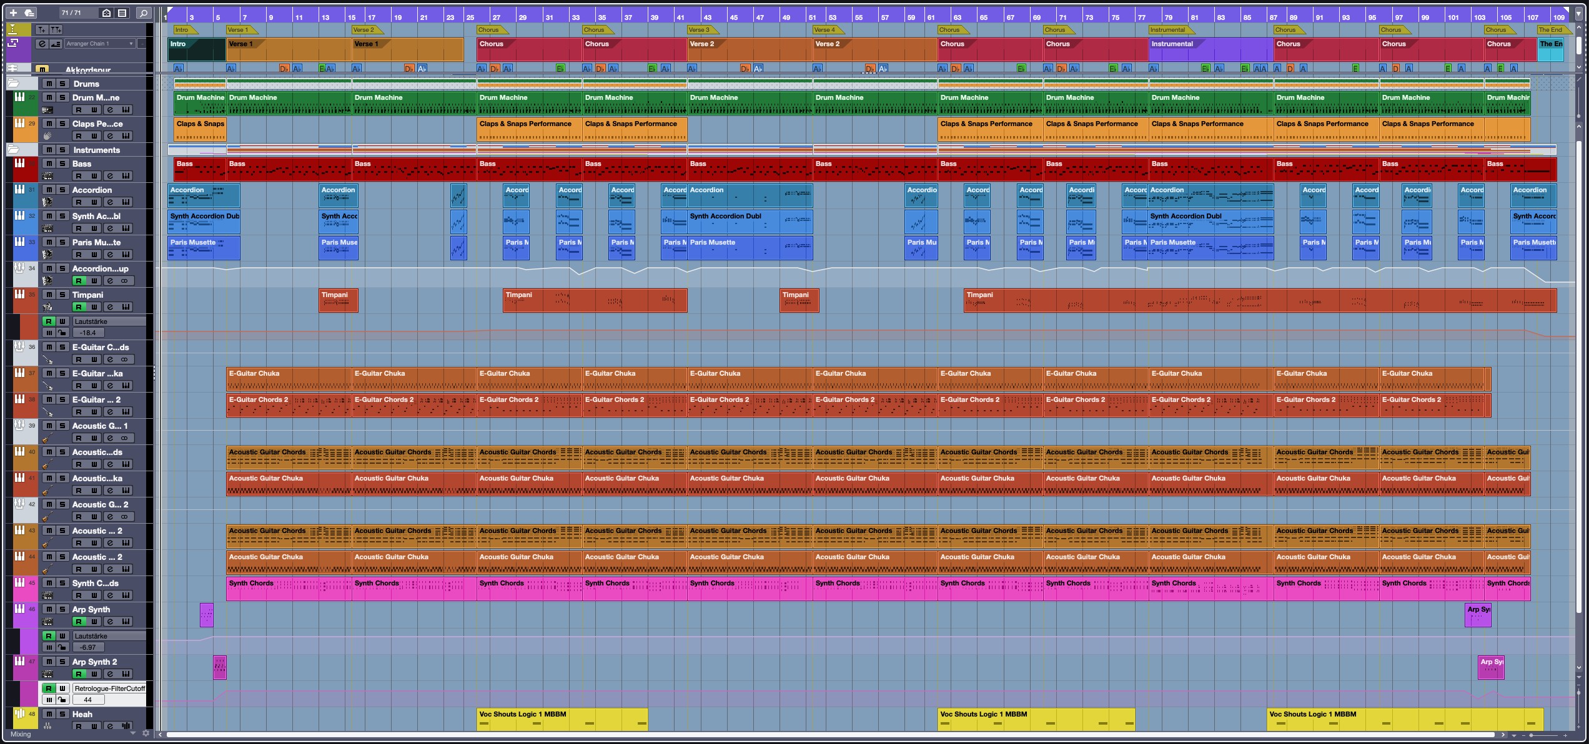
Task: Collapse the Drums folder track
Action: click(13, 84)
